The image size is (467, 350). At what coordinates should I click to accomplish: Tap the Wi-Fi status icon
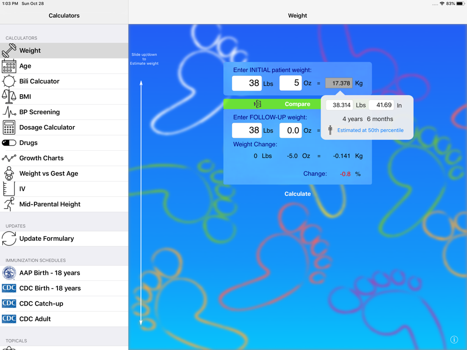click(x=442, y=4)
